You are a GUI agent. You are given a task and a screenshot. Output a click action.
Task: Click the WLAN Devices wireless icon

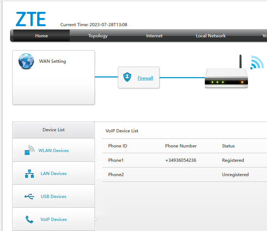29,150
